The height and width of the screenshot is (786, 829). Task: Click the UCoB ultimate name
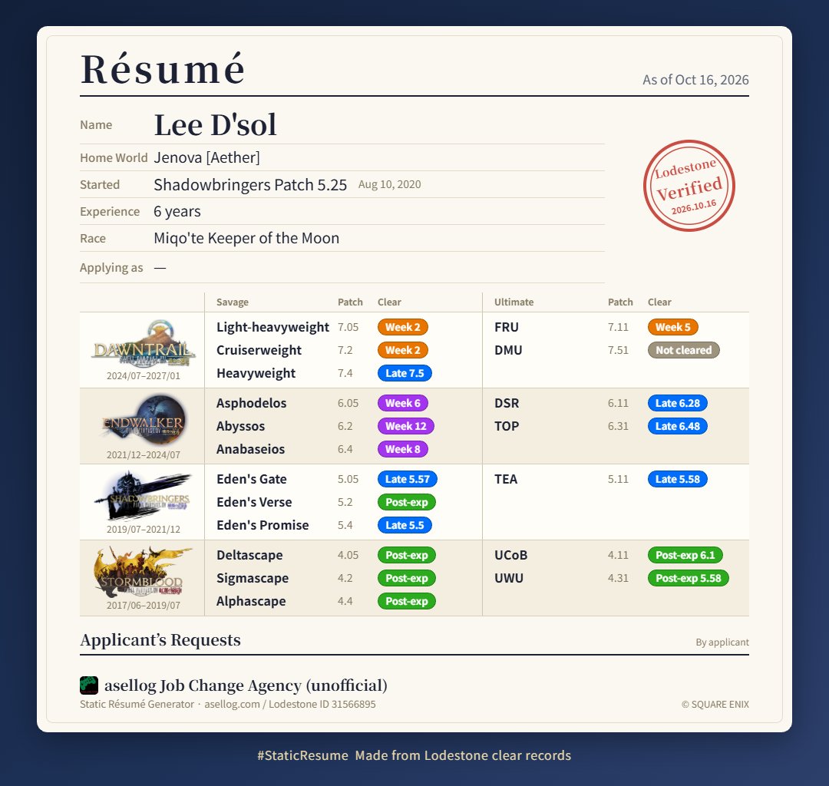pos(510,556)
